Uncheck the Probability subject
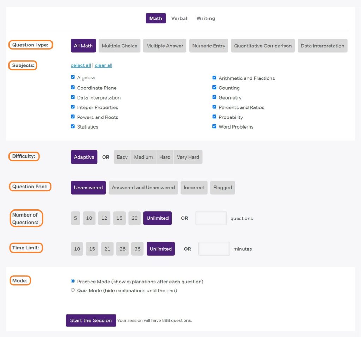 coord(214,116)
